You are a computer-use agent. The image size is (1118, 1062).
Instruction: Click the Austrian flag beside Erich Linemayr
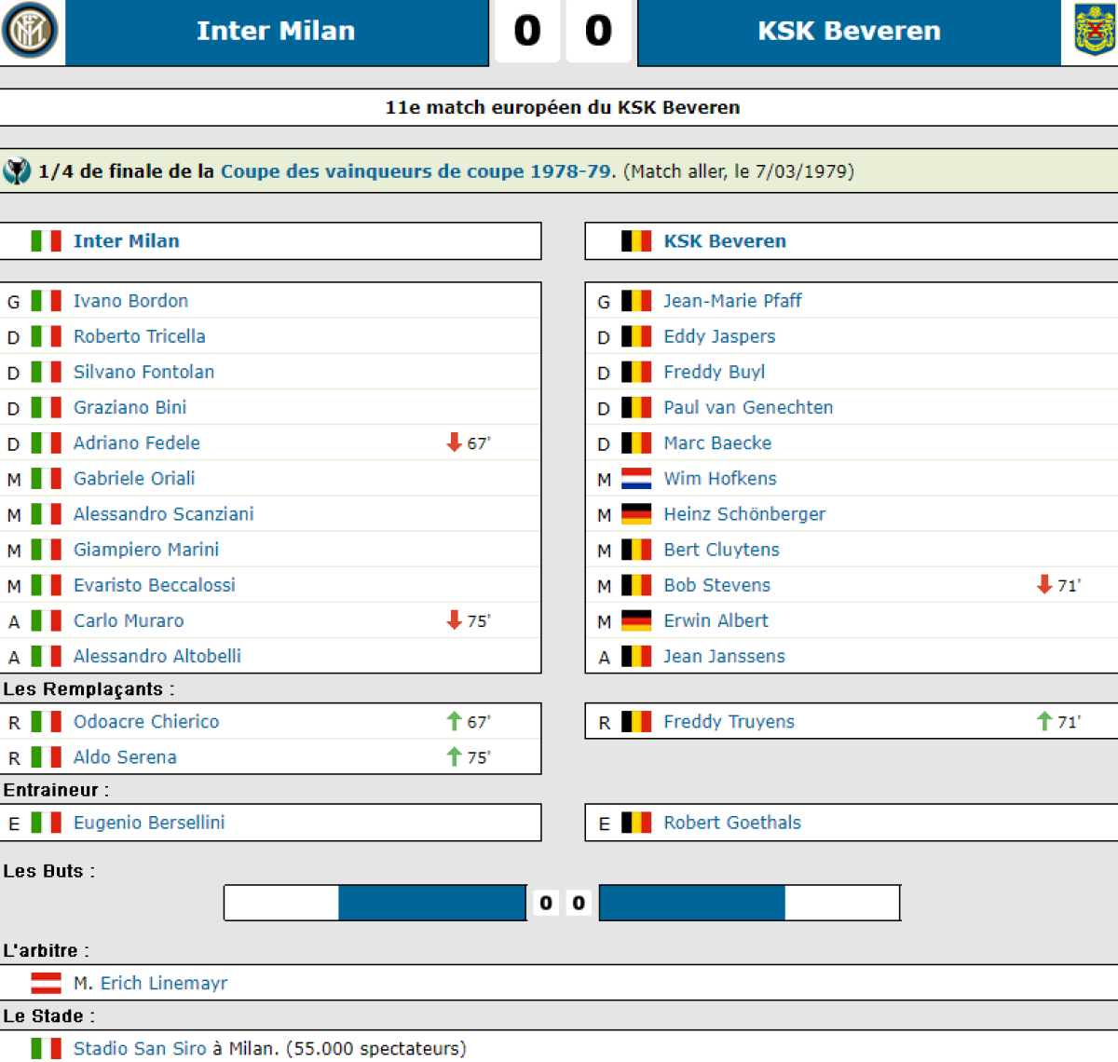[46, 983]
